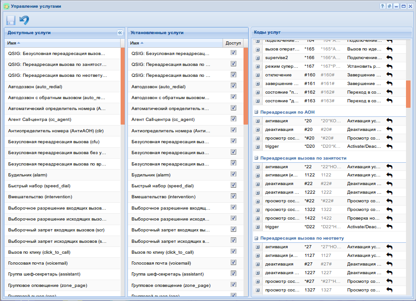Click the service codes panel scrollbar thumb
This screenshot has height=301, width=416.
(408, 94)
